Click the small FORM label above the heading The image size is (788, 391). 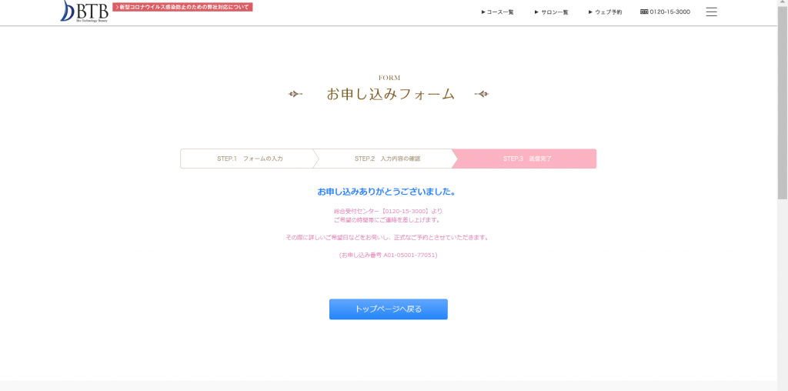[x=389, y=78]
